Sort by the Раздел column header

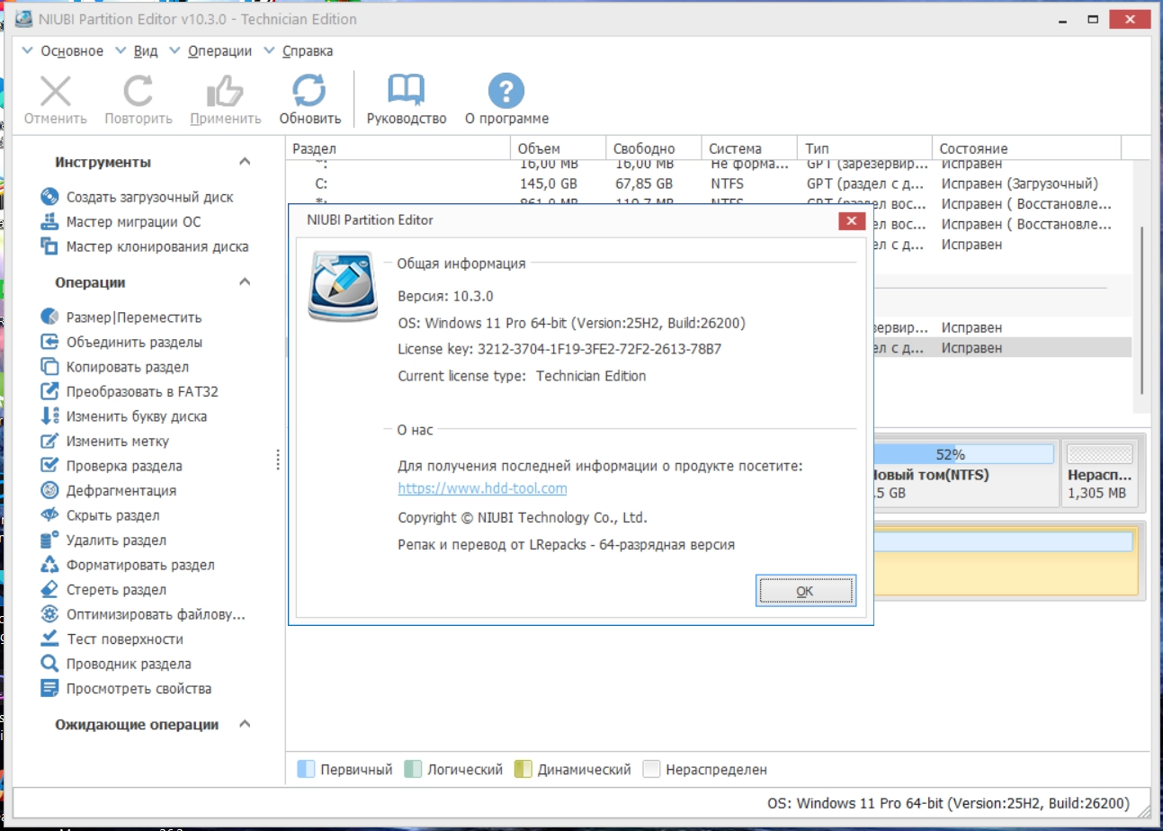398,148
